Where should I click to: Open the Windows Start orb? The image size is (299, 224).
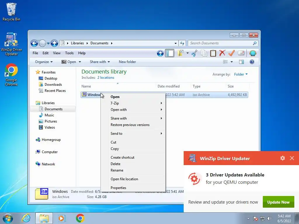pos(8,218)
